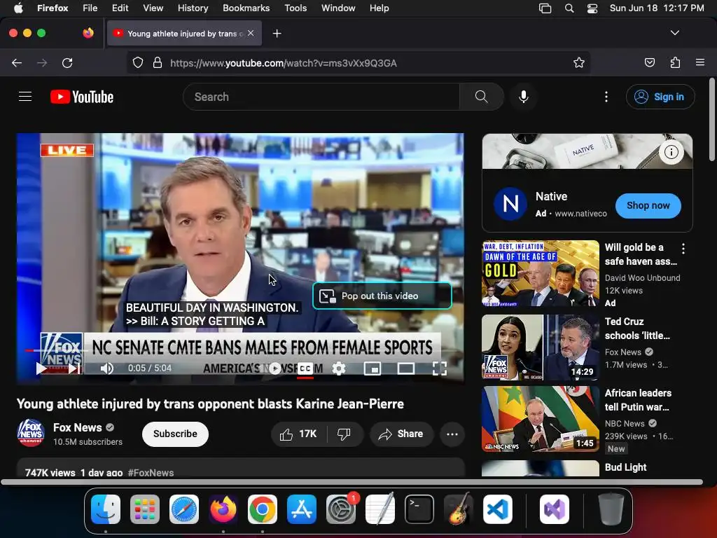The image size is (717, 538).
Task: Toggle closed captions CC button
Action: [305, 368]
